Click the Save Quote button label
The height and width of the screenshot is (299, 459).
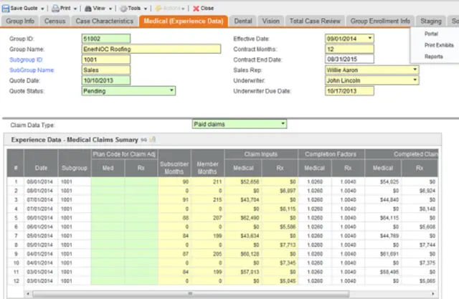tap(24, 8)
